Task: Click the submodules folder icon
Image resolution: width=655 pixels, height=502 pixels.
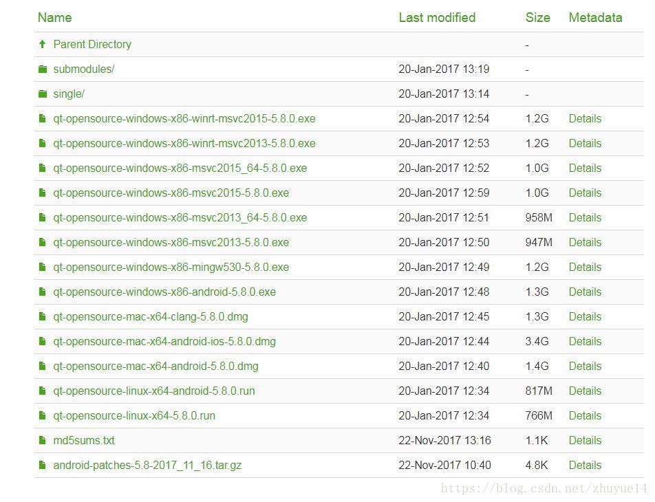Action: point(43,69)
